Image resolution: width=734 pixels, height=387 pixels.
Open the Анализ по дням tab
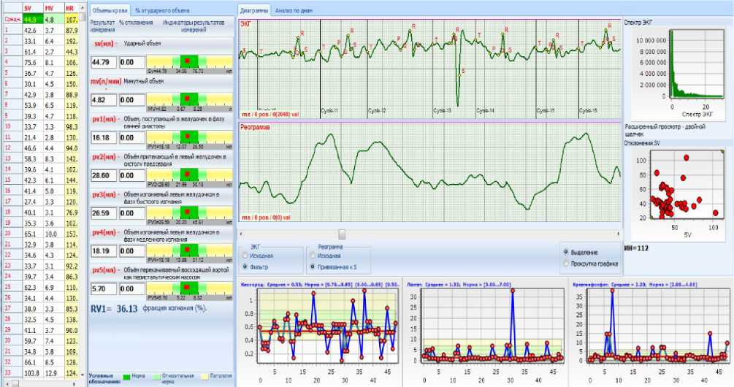pos(294,10)
